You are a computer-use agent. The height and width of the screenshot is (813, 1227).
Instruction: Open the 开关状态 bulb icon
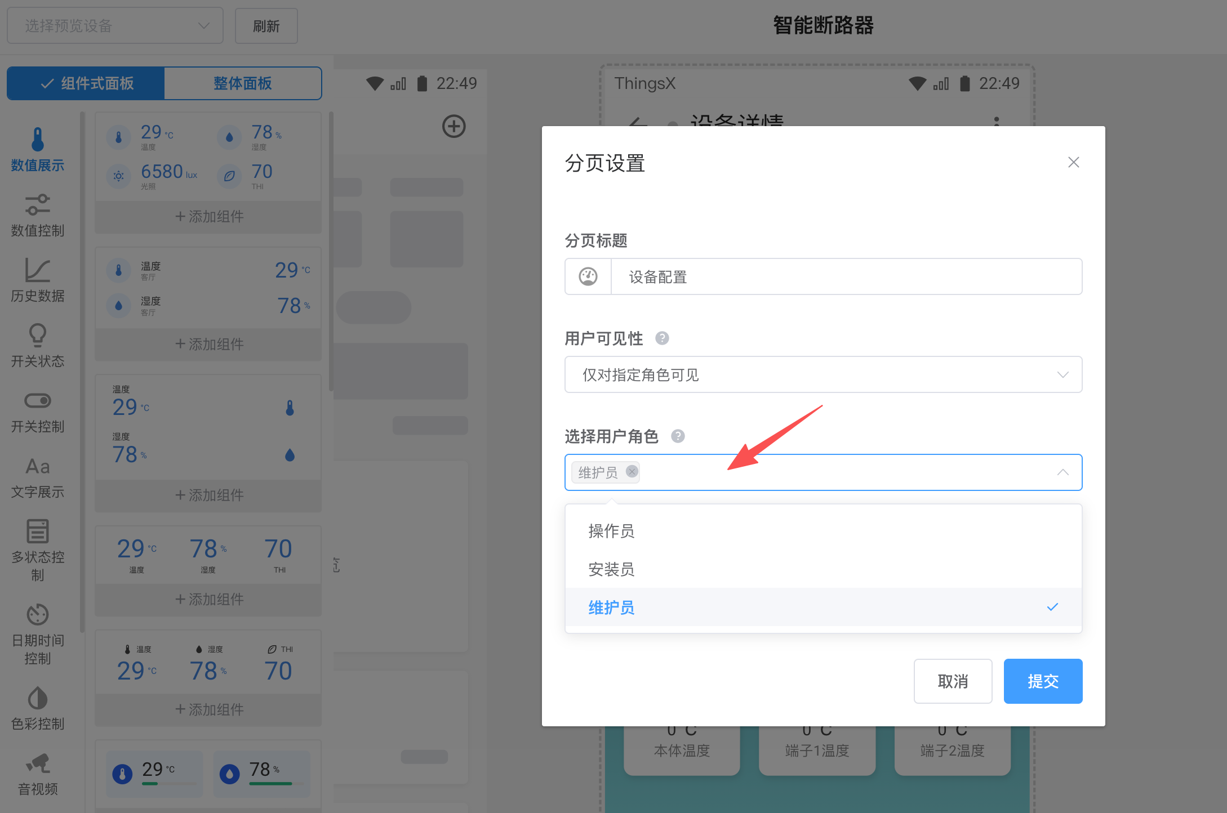tap(37, 336)
